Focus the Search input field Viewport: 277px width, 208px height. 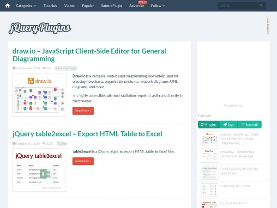(238, 6)
